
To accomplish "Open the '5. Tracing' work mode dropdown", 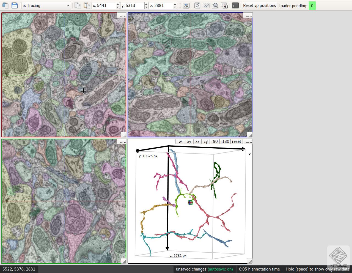I will click(x=46, y=6).
